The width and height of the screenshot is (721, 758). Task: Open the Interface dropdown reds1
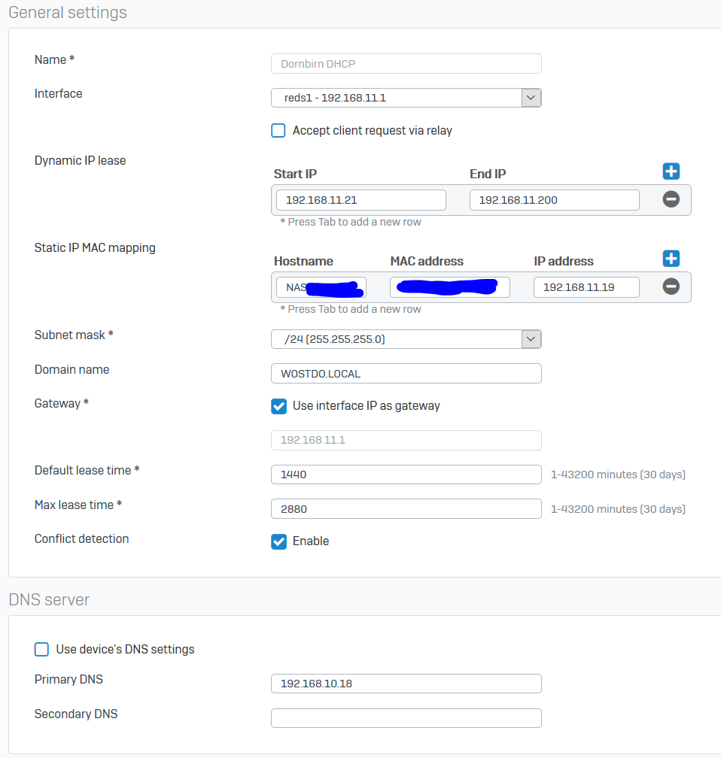406,98
